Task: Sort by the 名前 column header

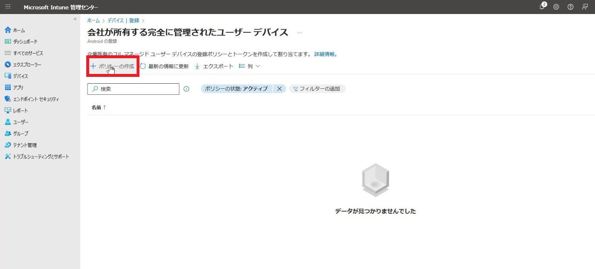Action: point(99,108)
